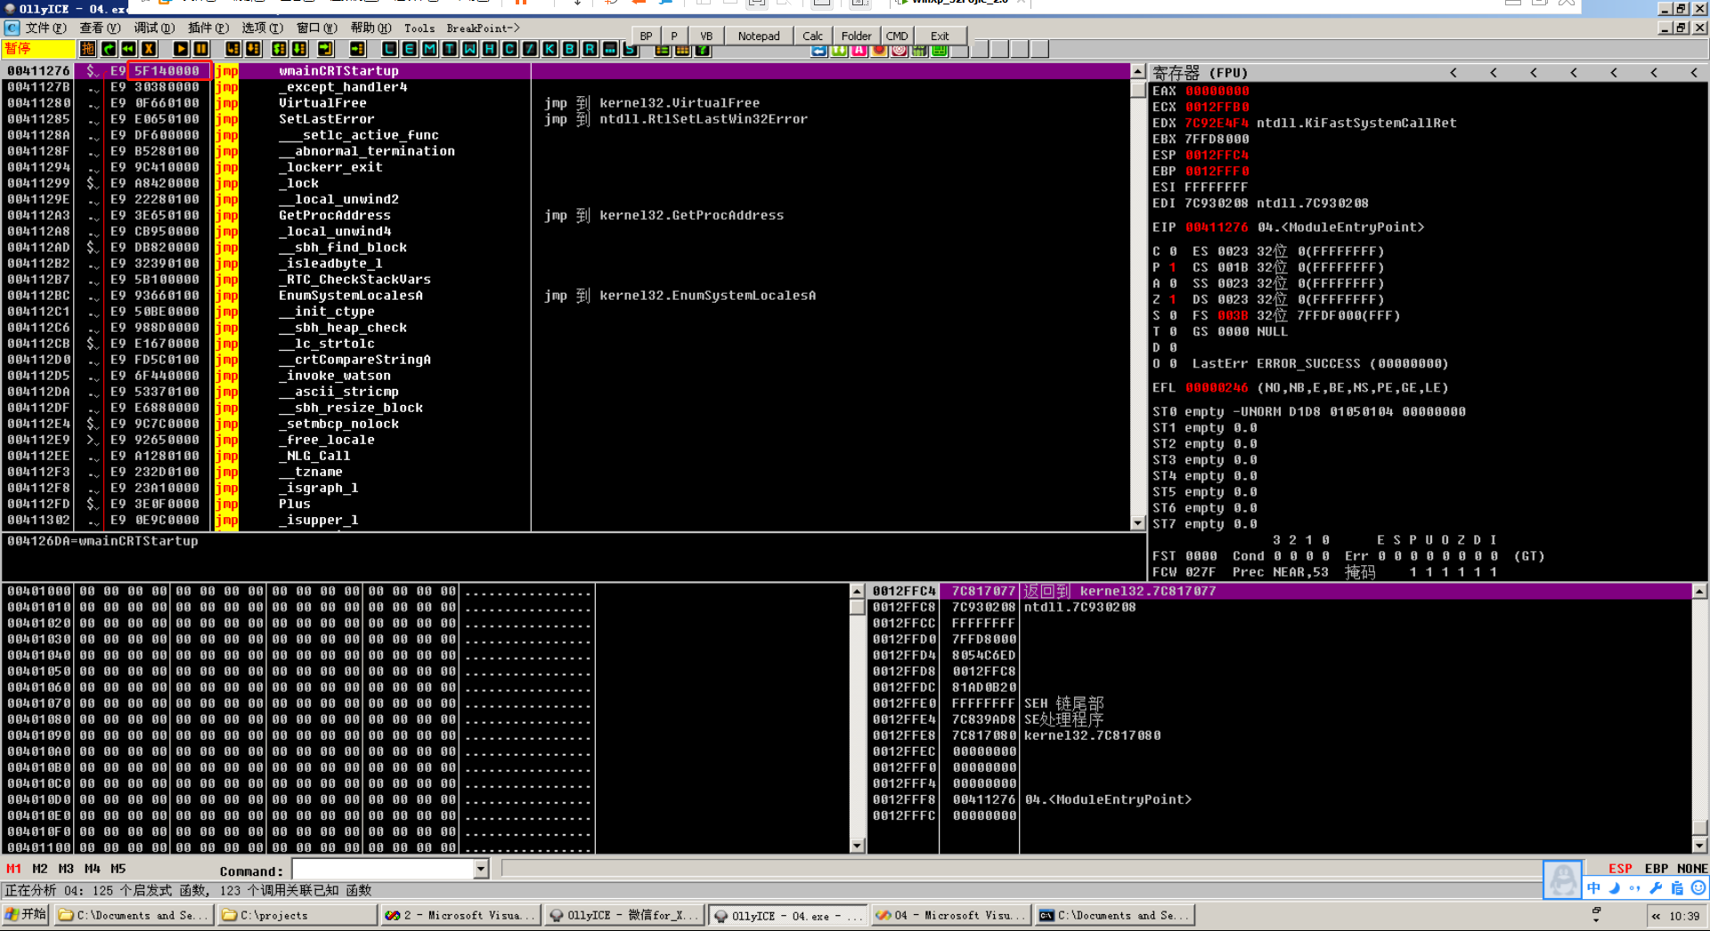Image resolution: width=1710 pixels, height=931 pixels.
Task: Switch to M3 memory tab
Action: pyautogui.click(x=66, y=869)
